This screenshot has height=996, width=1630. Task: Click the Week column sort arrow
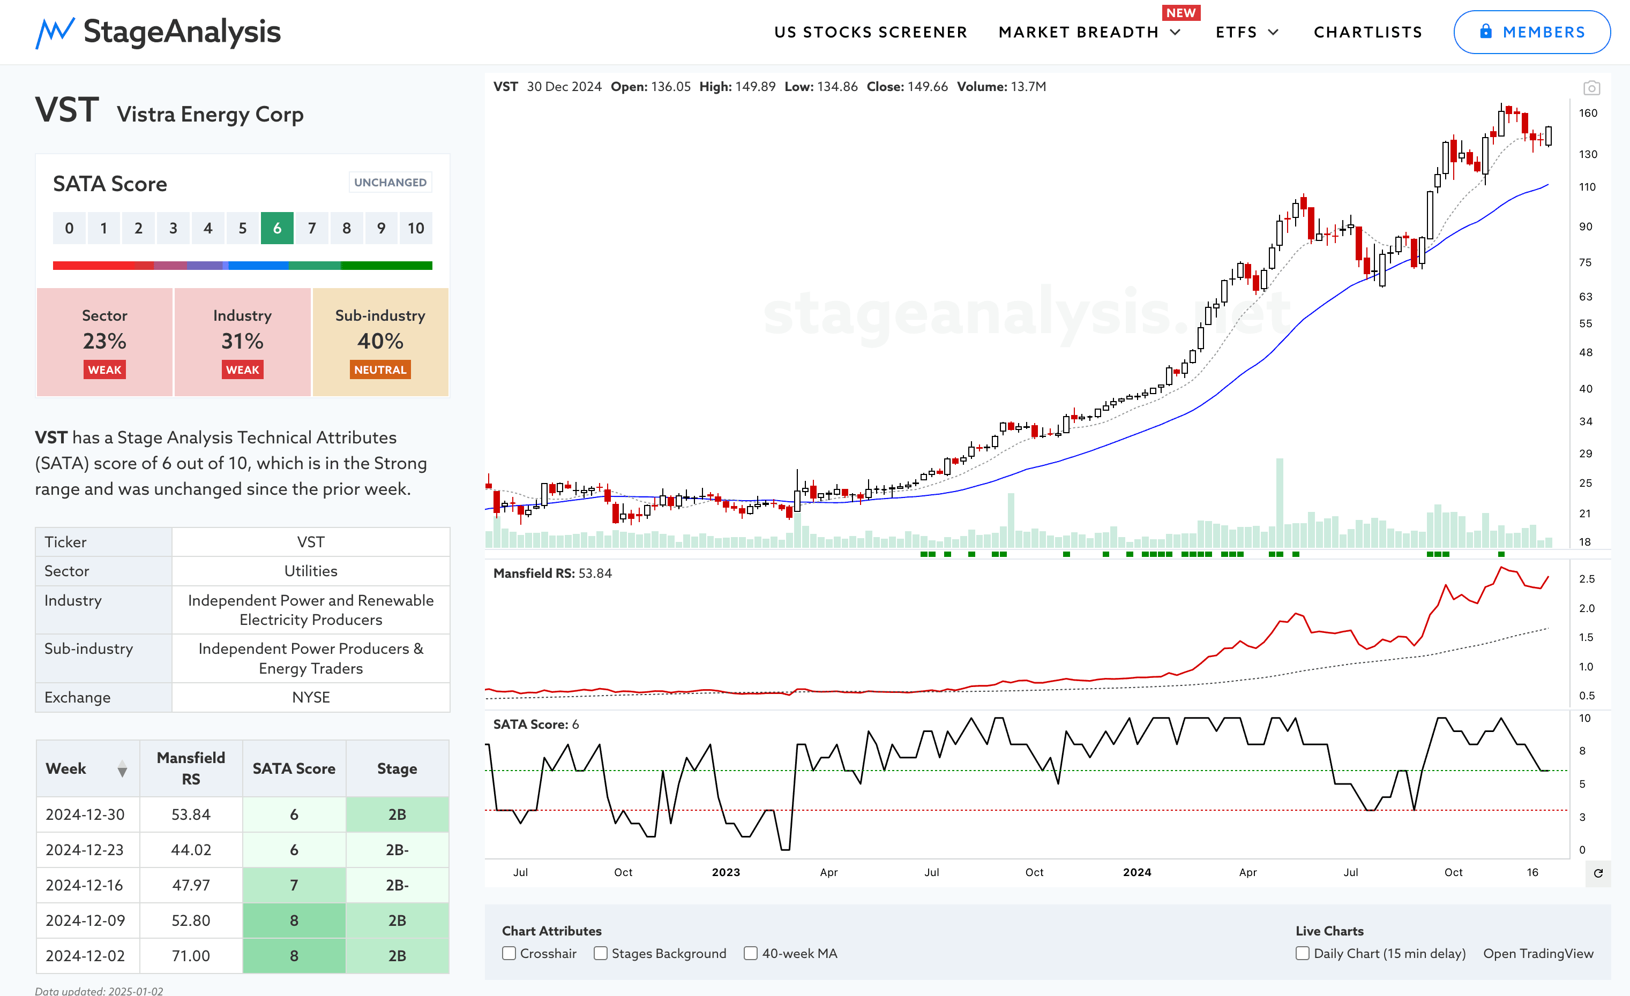click(122, 768)
